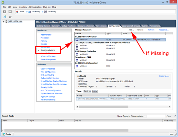
Task: Open the View menu
Action: [x=15, y=7]
